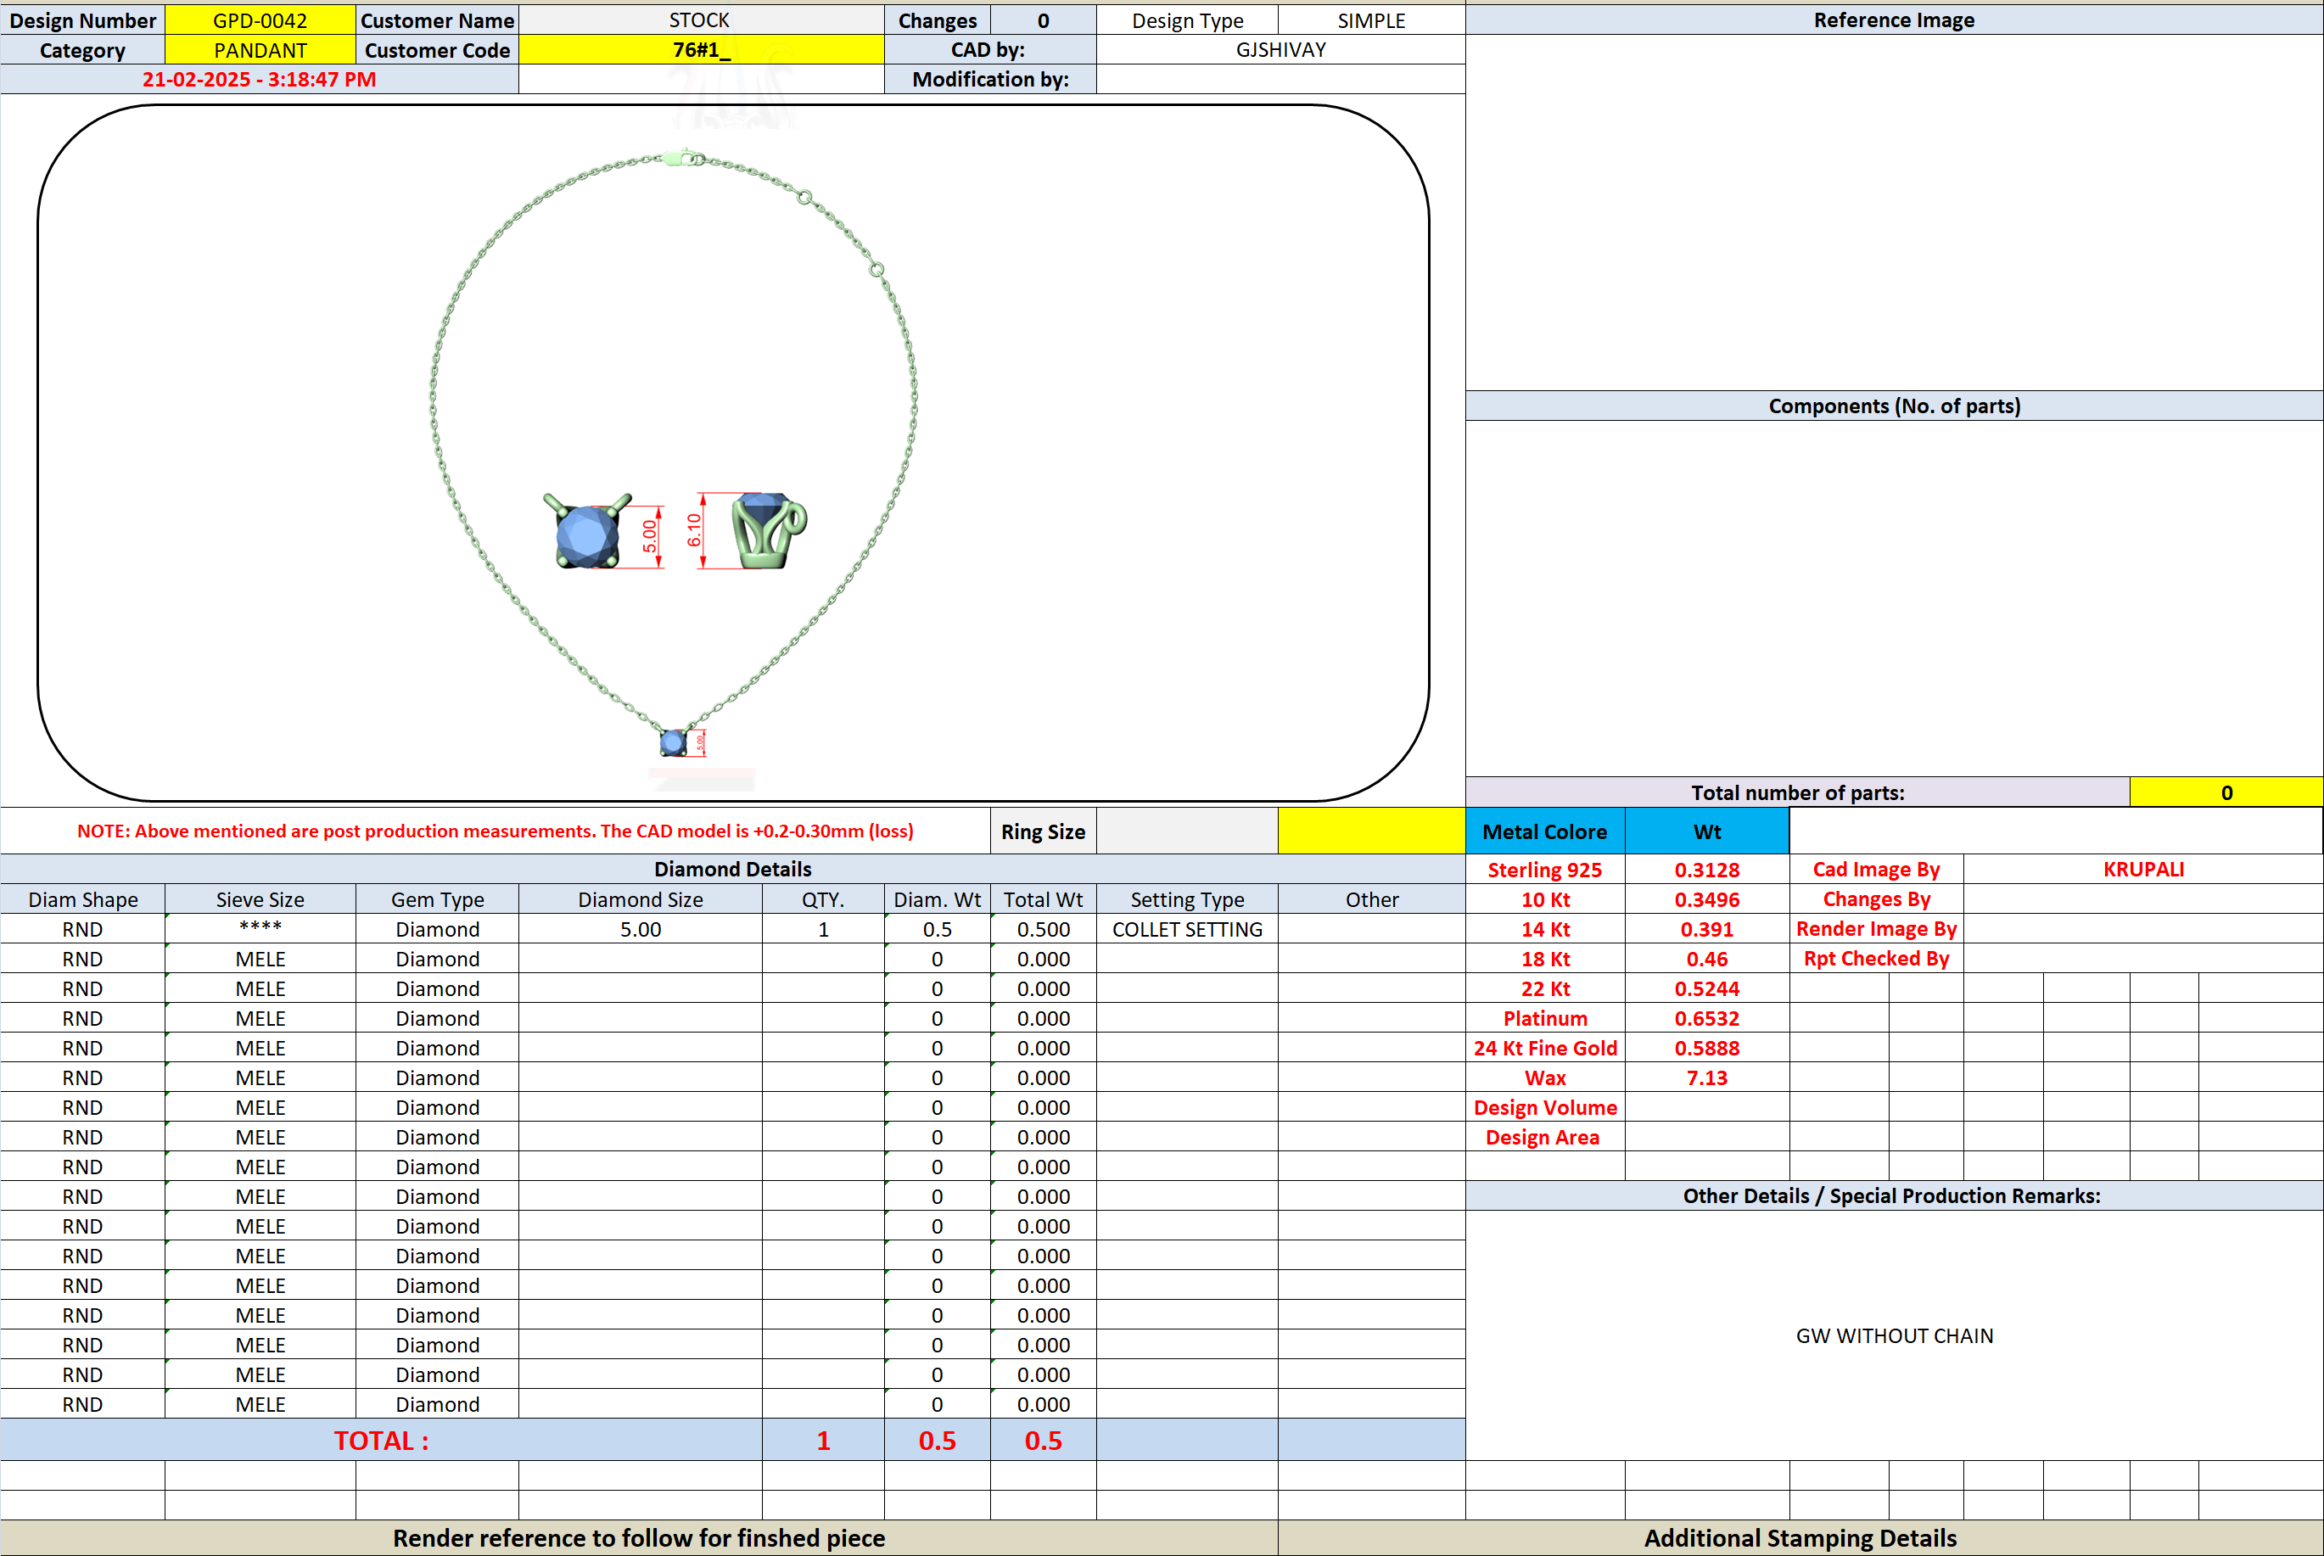
Task: Click the Design Area label
Action: [1545, 1137]
